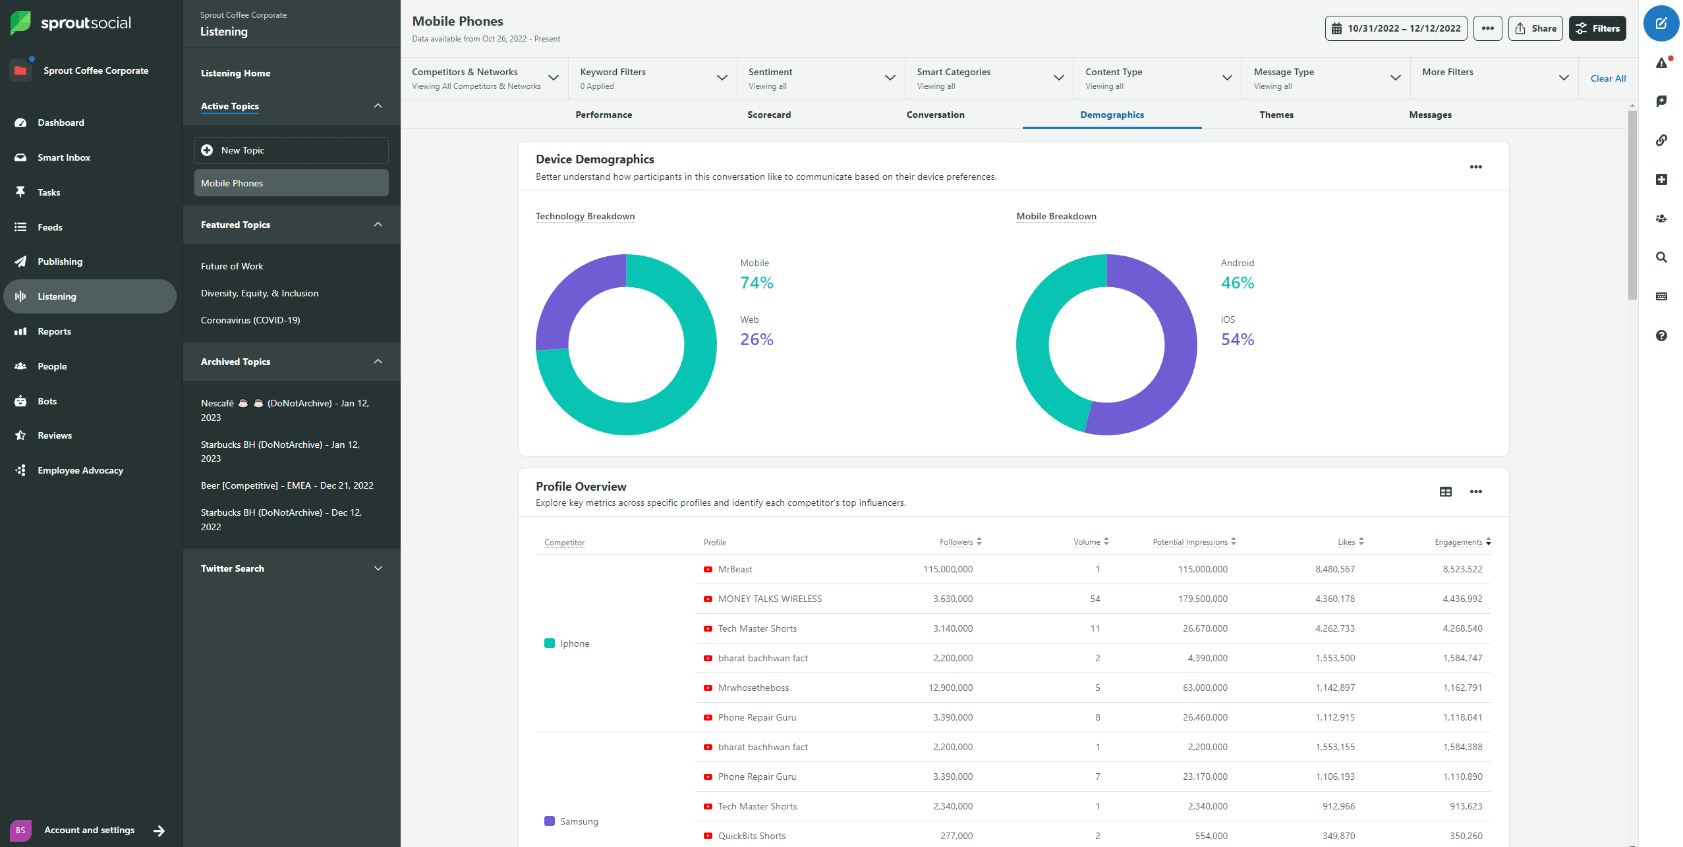
Task: Open the keyboard shortcuts icon
Action: click(x=1661, y=296)
